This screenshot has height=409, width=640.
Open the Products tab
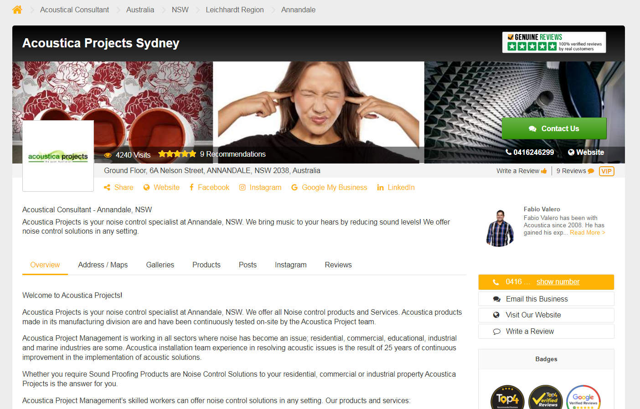[206, 265]
